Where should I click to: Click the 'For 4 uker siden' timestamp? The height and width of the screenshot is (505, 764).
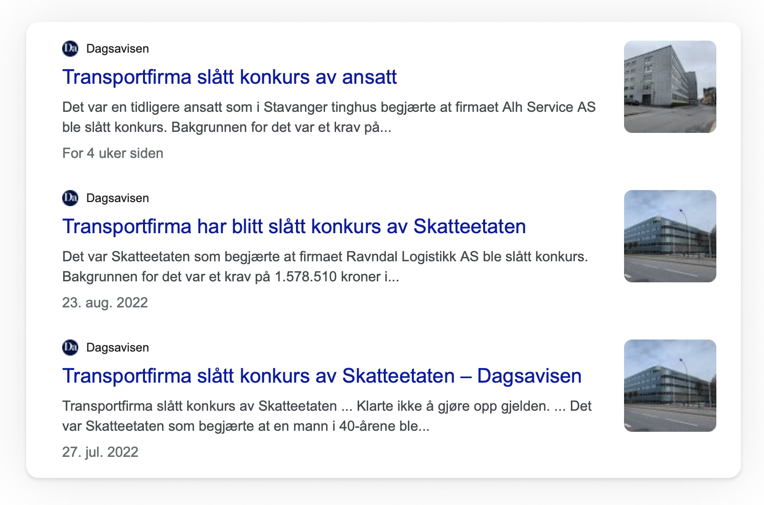coord(112,153)
